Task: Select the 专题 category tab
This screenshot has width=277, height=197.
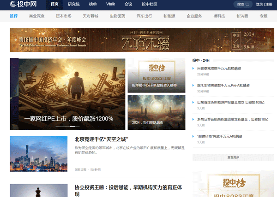Action: 264,16
